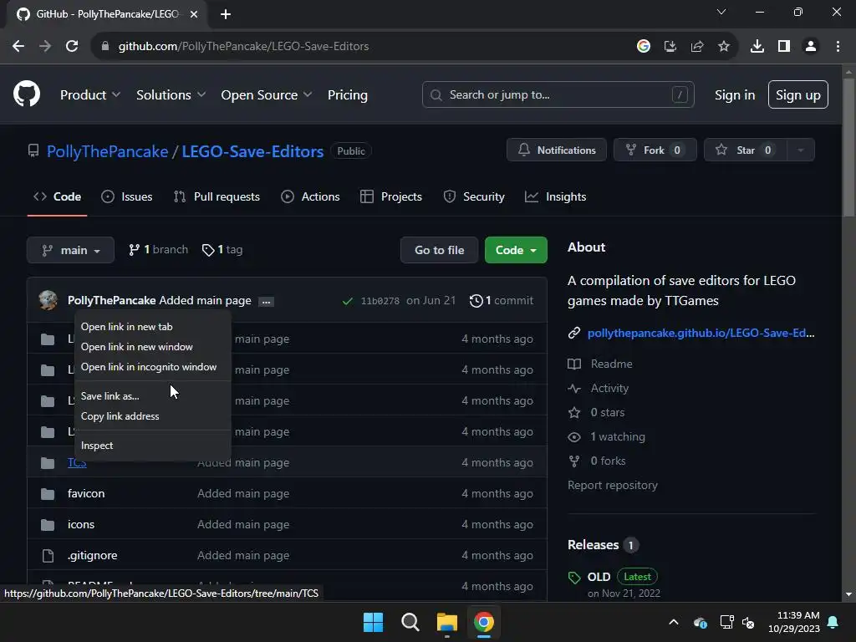
Task: Click the green check commit status icon
Action: pos(347,301)
